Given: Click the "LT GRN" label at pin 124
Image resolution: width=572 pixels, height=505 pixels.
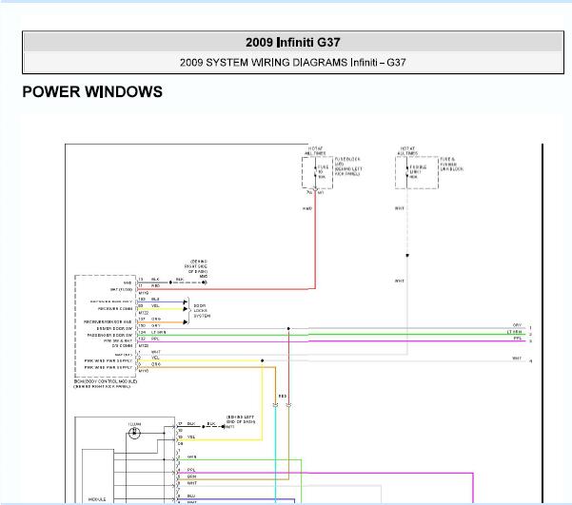Looking at the screenshot, I should point(158,332).
